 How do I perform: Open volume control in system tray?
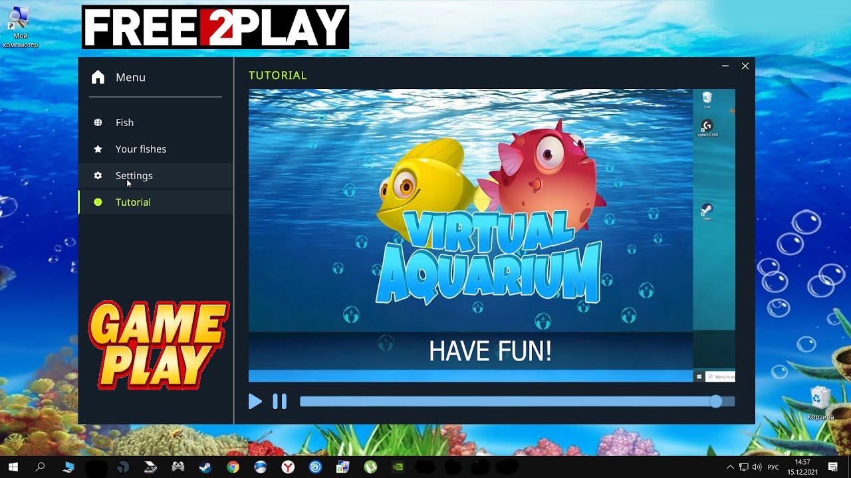coord(757,467)
